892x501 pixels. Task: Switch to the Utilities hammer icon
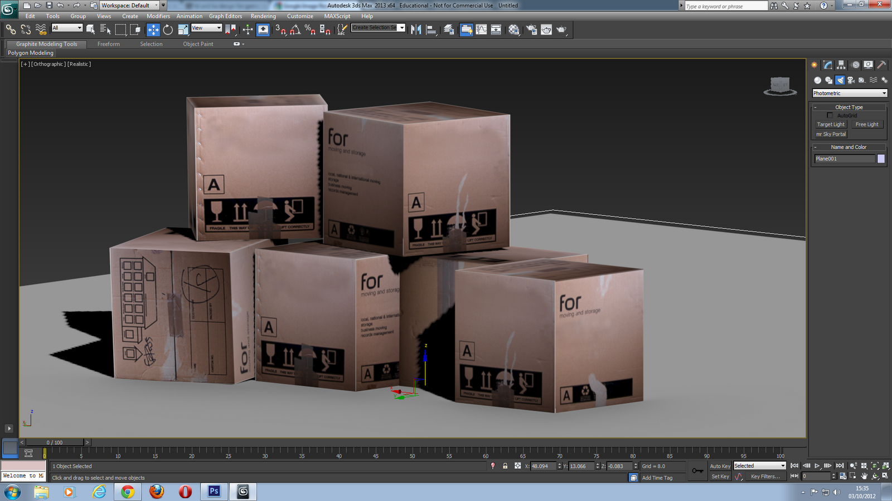(882, 65)
